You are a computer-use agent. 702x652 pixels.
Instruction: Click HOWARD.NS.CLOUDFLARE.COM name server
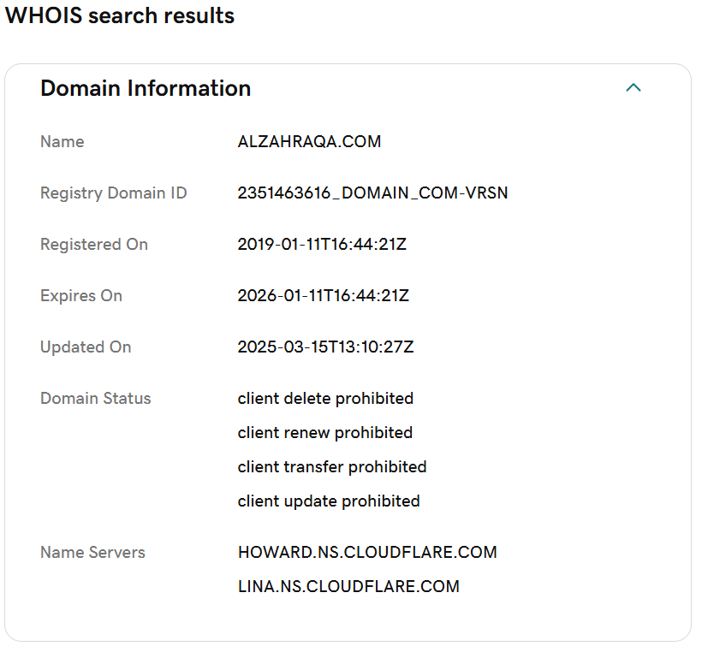tap(367, 552)
